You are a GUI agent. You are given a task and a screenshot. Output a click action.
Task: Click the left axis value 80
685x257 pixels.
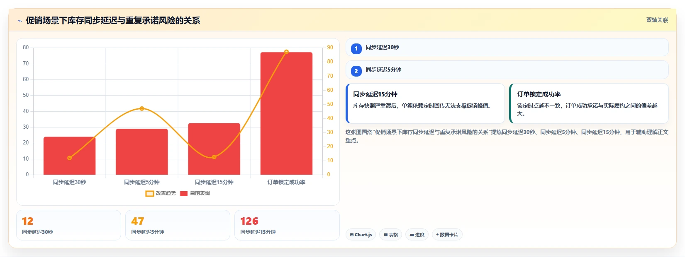click(26, 48)
